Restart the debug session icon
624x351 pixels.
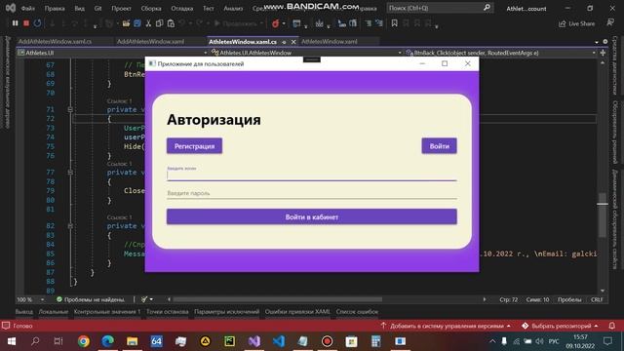pyautogui.click(x=37, y=23)
